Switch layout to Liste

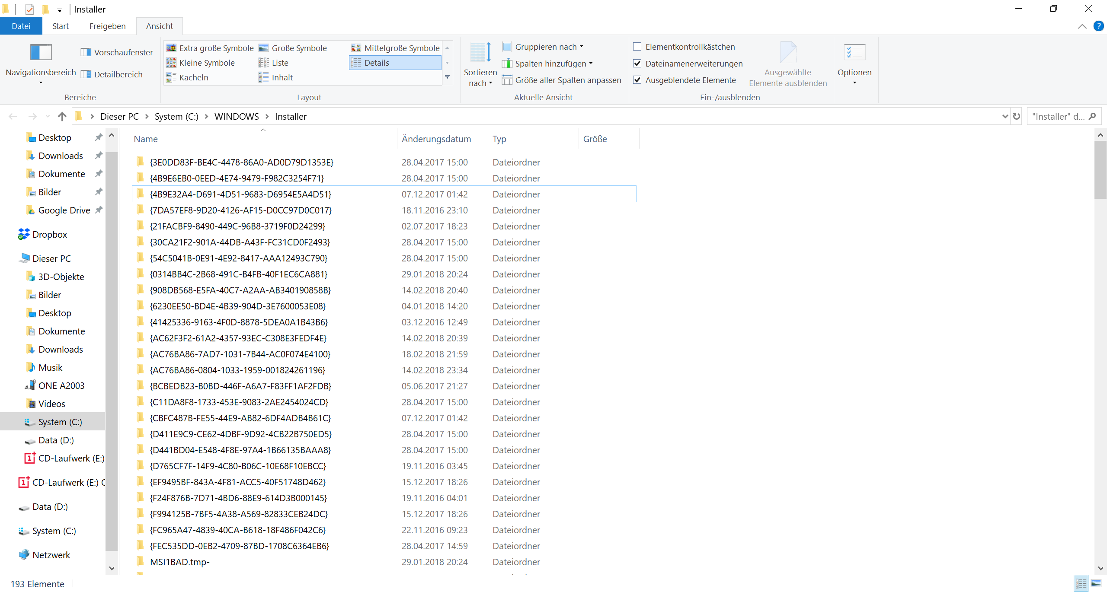click(273, 63)
